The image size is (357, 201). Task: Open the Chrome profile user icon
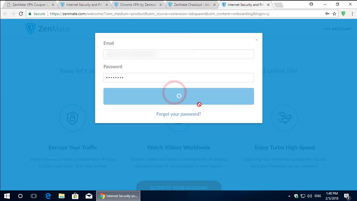311,4
